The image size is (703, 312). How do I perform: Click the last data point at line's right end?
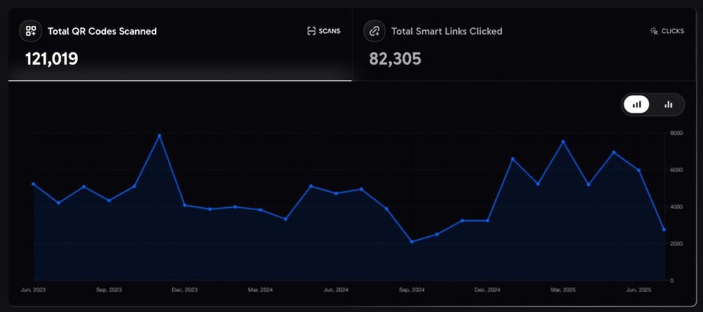(x=664, y=229)
